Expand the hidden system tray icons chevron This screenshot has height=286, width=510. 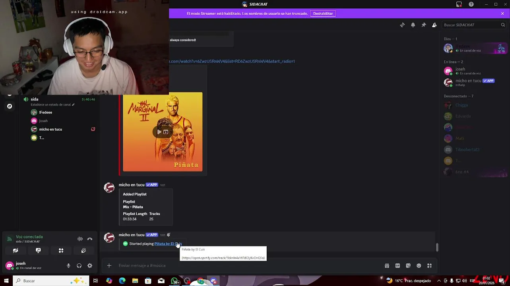[x=439, y=281]
